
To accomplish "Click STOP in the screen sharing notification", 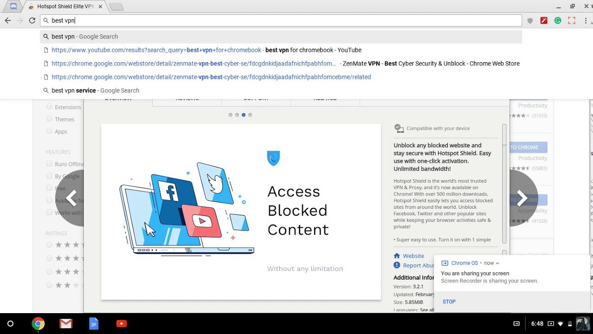I will [449, 302].
